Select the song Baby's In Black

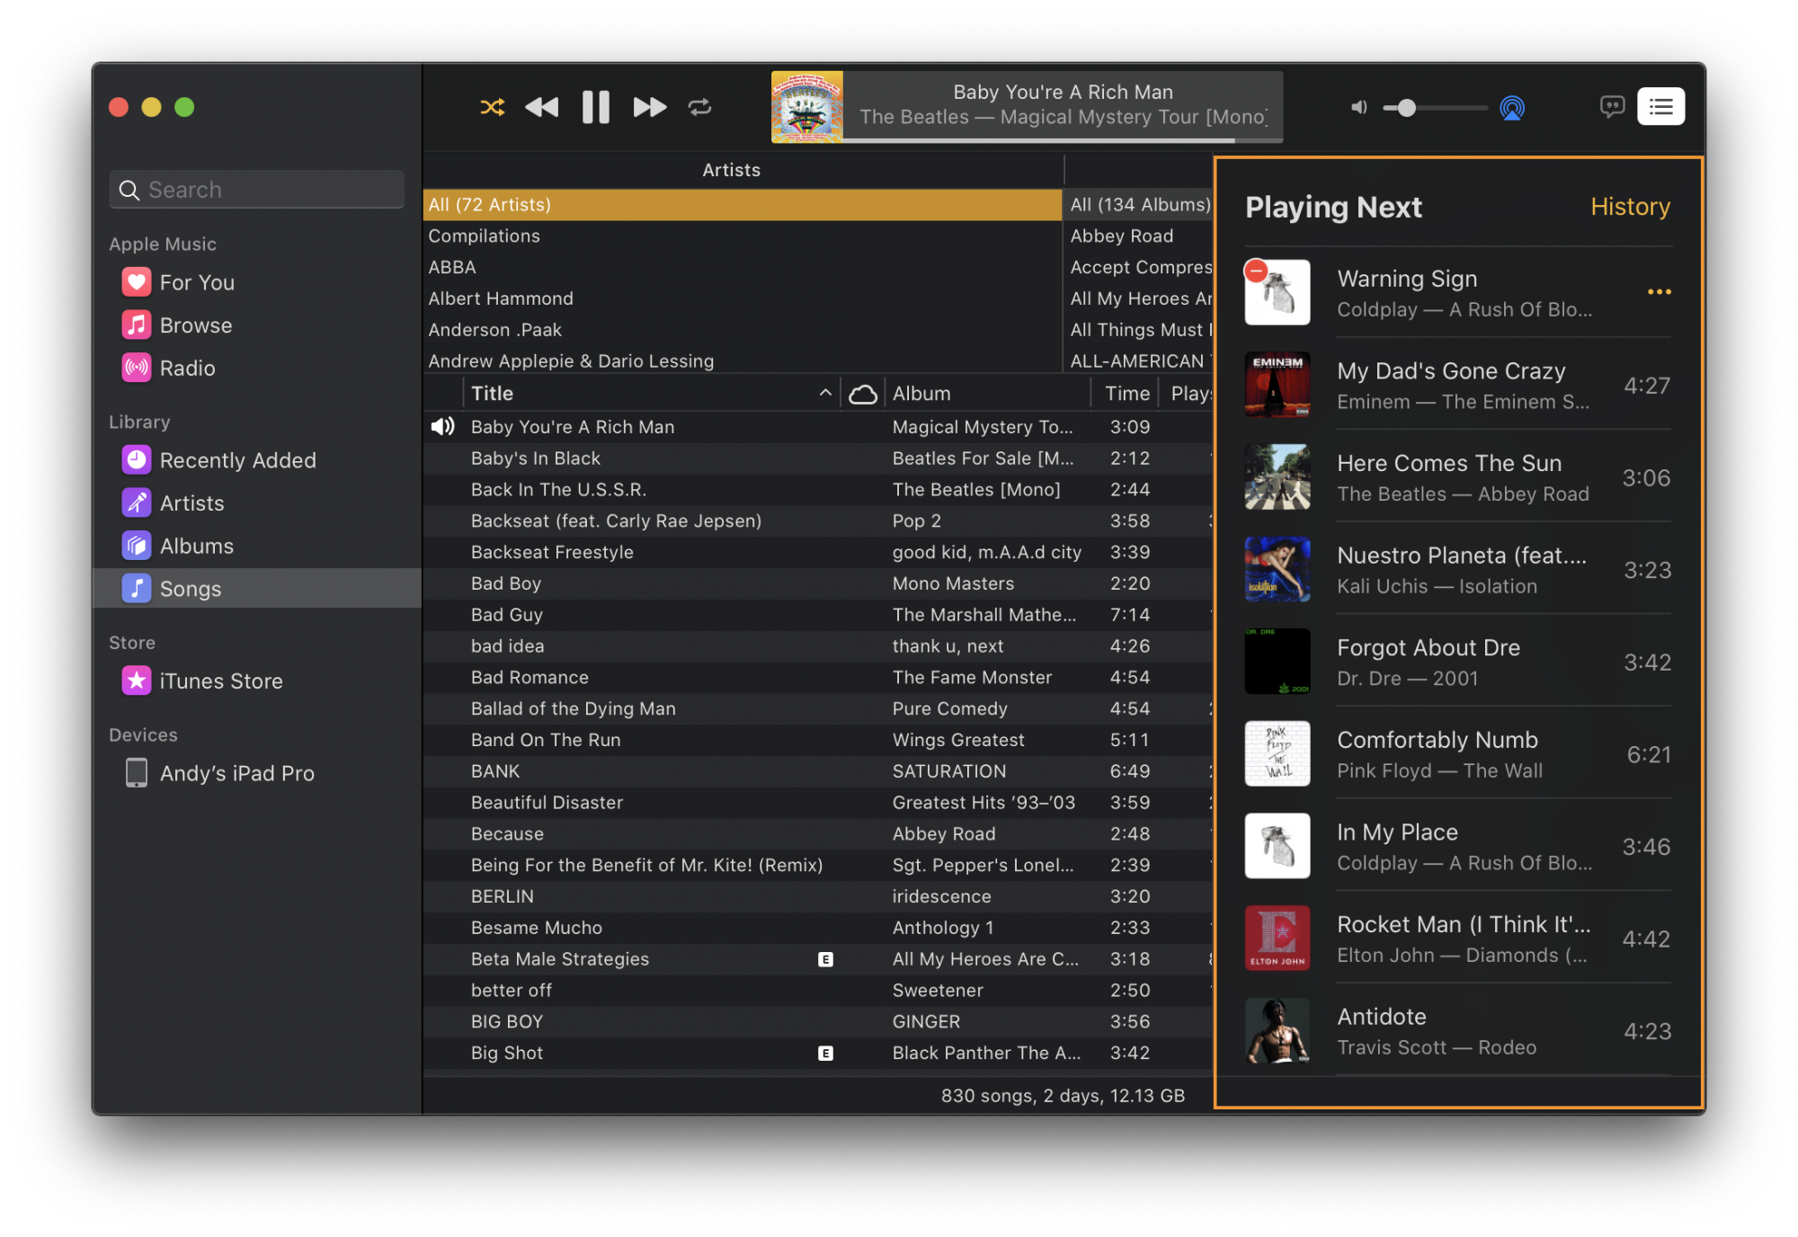click(x=818, y=458)
